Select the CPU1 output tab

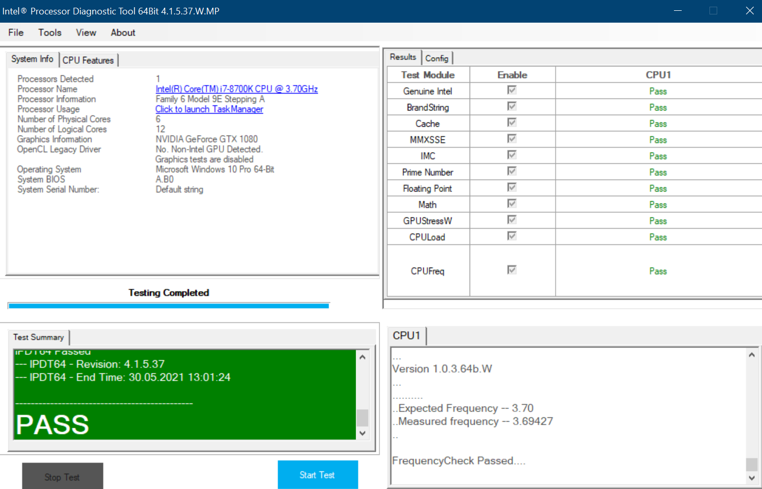(x=407, y=336)
